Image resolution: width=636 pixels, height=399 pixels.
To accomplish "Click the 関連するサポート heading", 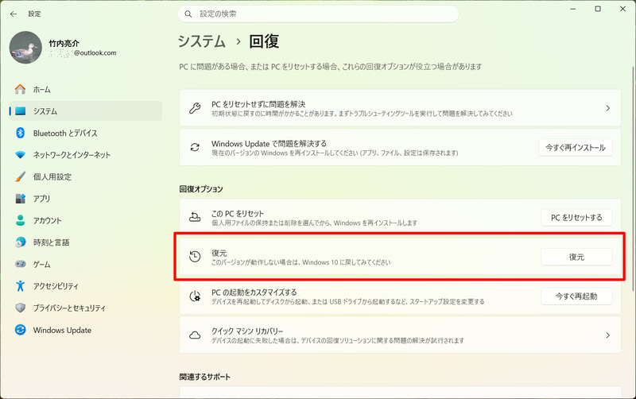I will pyautogui.click(x=205, y=377).
